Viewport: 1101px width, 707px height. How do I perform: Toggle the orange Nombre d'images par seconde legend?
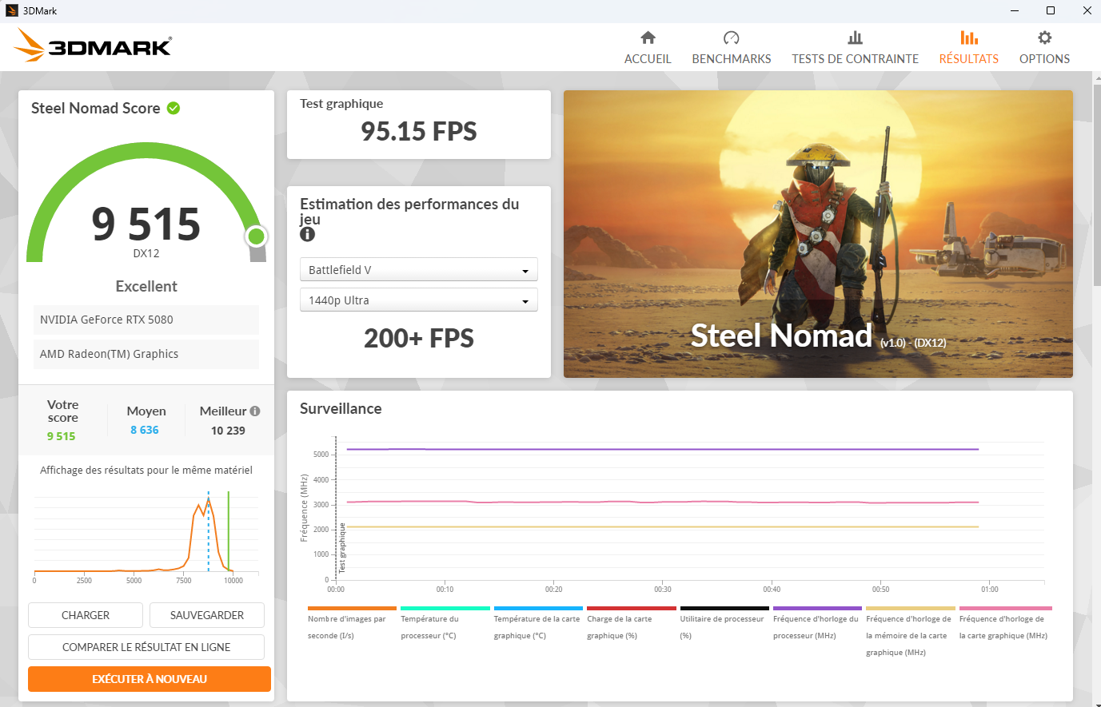point(352,622)
